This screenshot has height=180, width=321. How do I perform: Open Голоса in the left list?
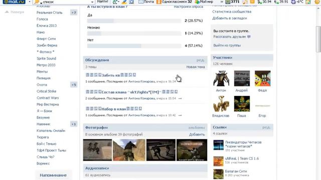42,19
